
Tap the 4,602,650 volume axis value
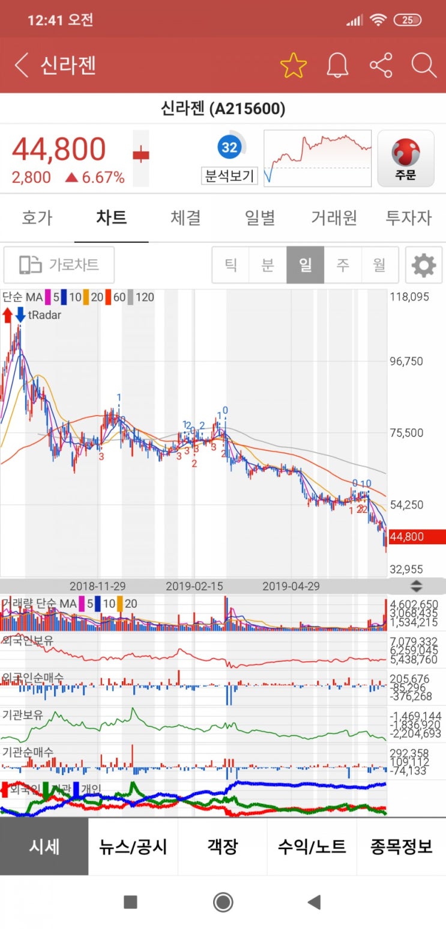click(414, 604)
